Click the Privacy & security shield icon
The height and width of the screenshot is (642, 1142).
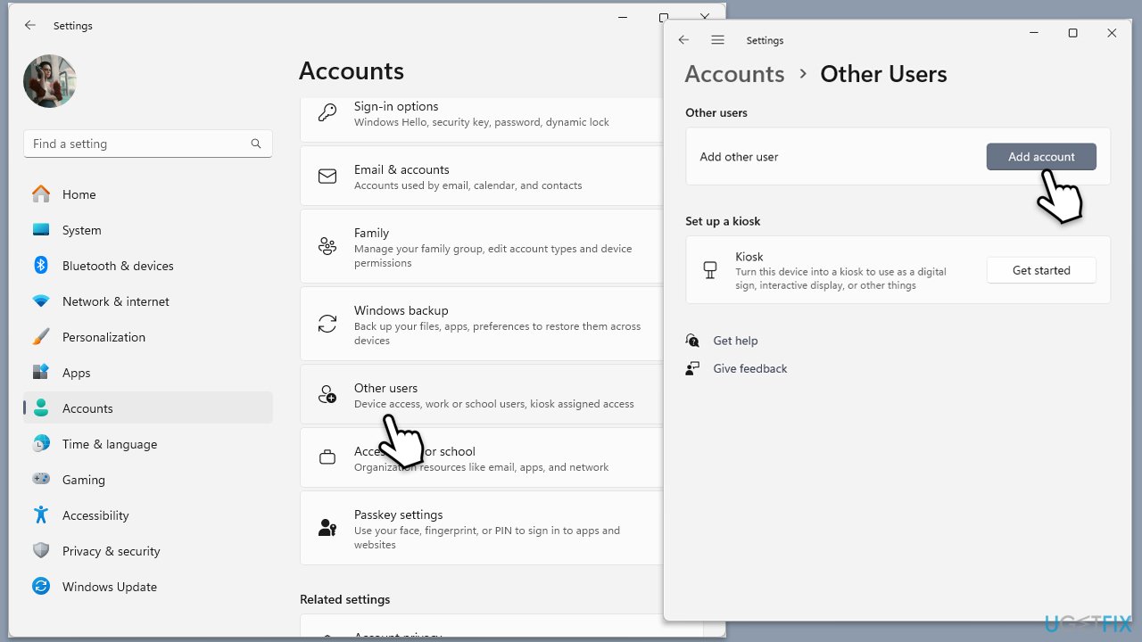41,551
